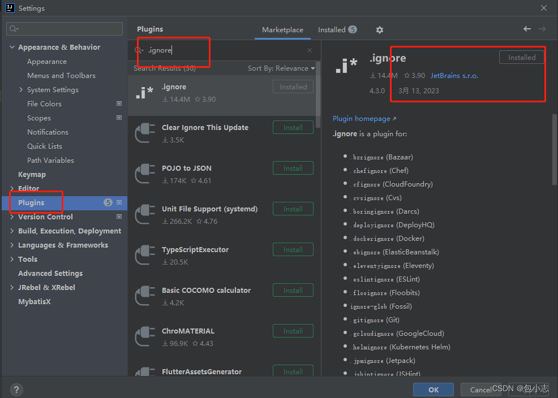Open the Plugin homepage link
Screen dimensions: 558x398
(x=364, y=119)
